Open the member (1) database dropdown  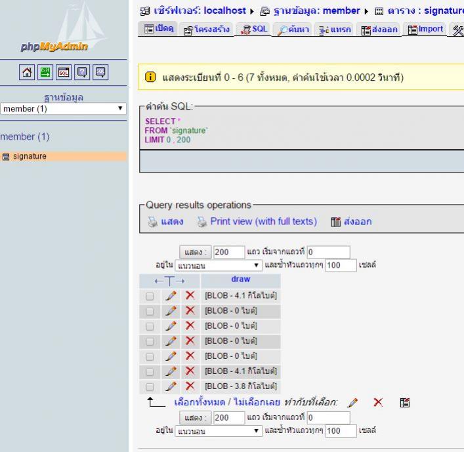tap(63, 108)
